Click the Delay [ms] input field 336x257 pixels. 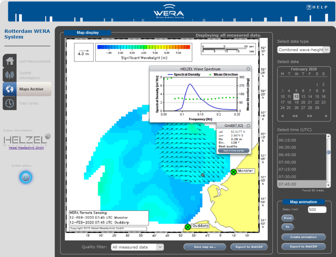pos(317,210)
